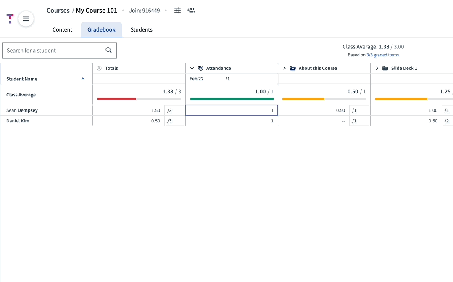Click Sean Dempsey's total 1.50
Image resolution: width=453 pixels, height=282 pixels.
155,110
